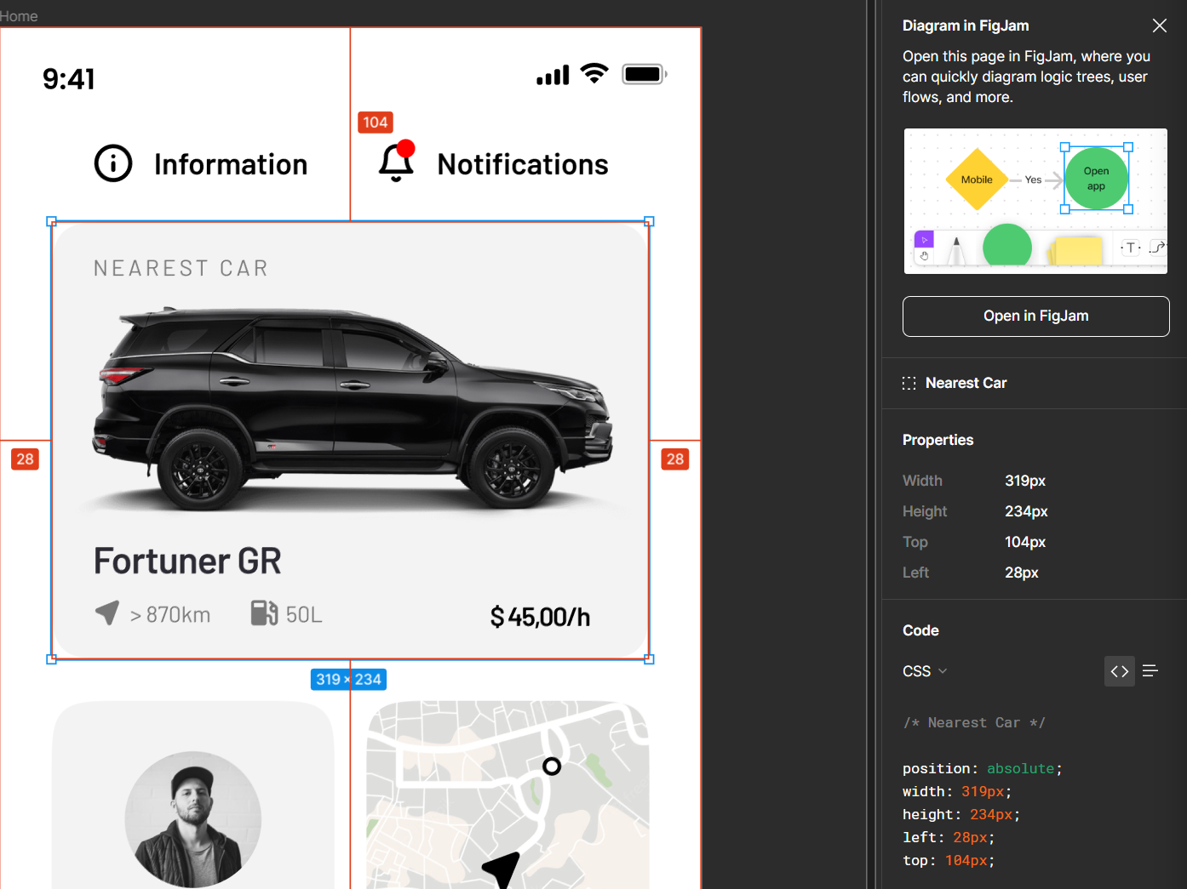The height and width of the screenshot is (889, 1187).
Task: Click the fuel pump icon on the Fortuner card
Action: pos(263,612)
